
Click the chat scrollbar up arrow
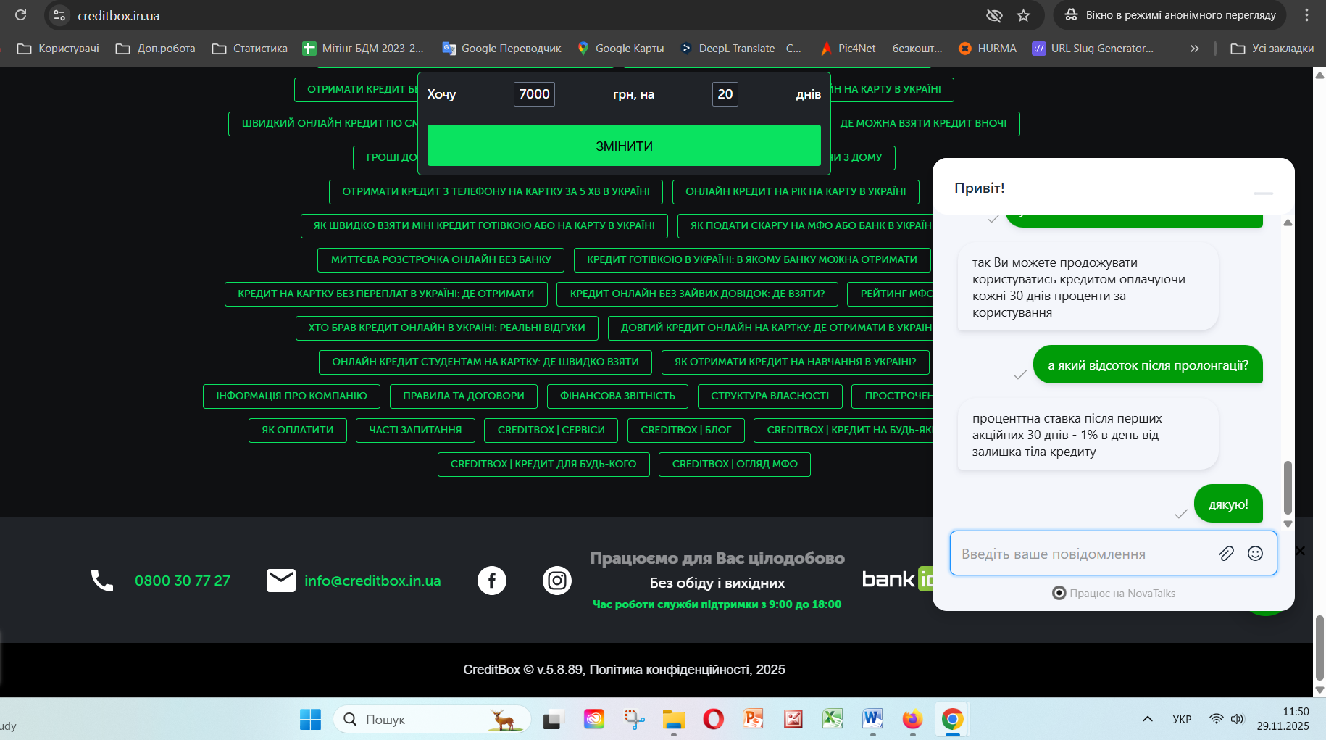[1288, 223]
